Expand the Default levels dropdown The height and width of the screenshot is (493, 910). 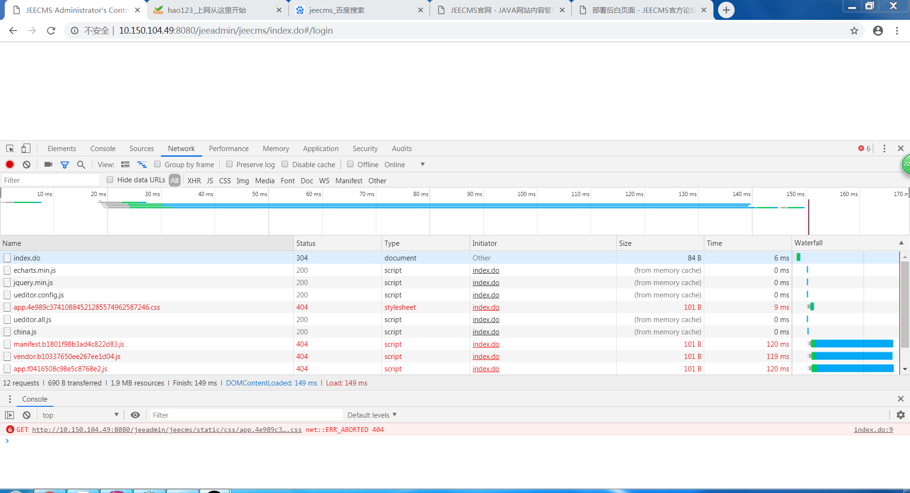[372, 415]
